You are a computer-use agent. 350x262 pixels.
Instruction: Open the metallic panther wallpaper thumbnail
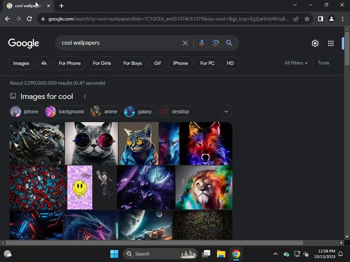click(37, 144)
